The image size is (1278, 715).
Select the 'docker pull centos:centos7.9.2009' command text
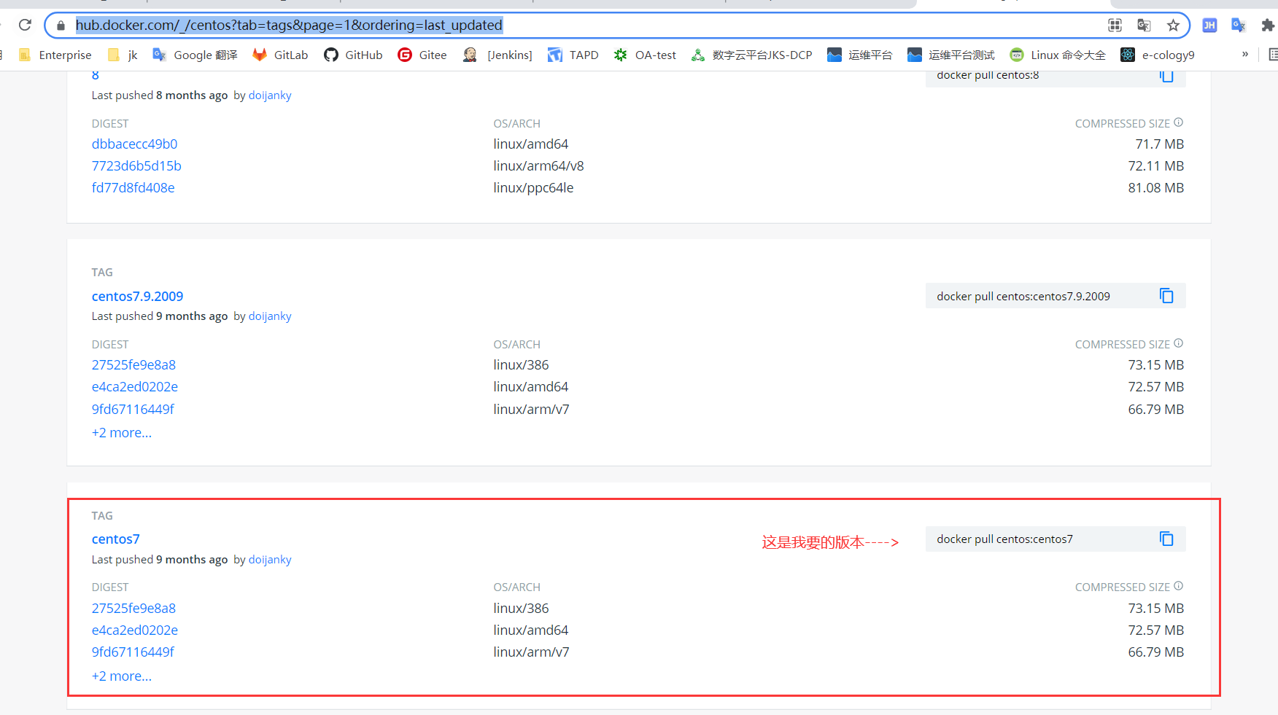[x=1023, y=297]
